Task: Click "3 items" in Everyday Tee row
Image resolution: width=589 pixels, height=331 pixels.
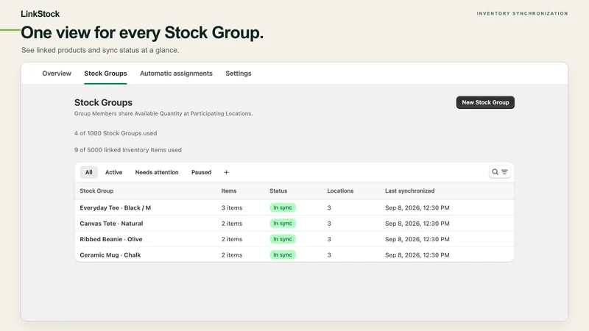Action: point(232,207)
